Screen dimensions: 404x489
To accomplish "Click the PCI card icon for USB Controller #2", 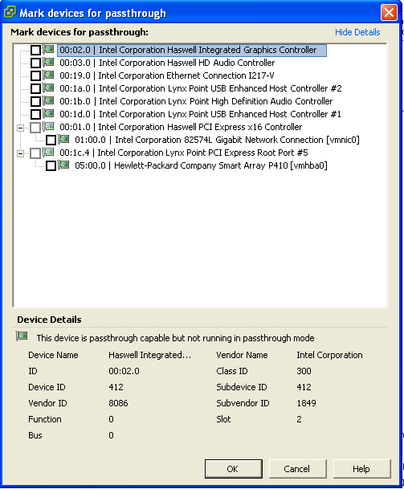I will click(x=49, y=88).
